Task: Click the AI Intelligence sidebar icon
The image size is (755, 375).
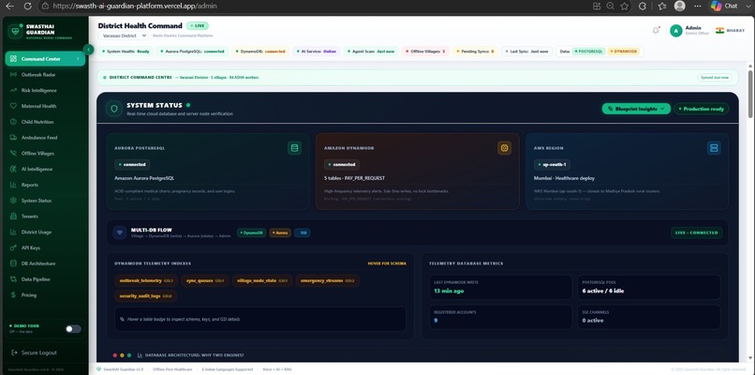Action: 13,169
